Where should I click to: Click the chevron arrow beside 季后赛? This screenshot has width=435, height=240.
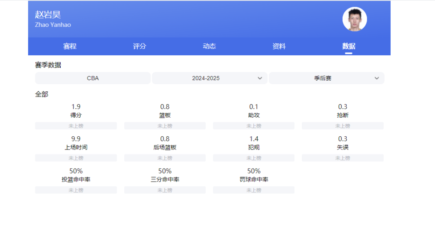pyautogui.click(x=377, y=78)
